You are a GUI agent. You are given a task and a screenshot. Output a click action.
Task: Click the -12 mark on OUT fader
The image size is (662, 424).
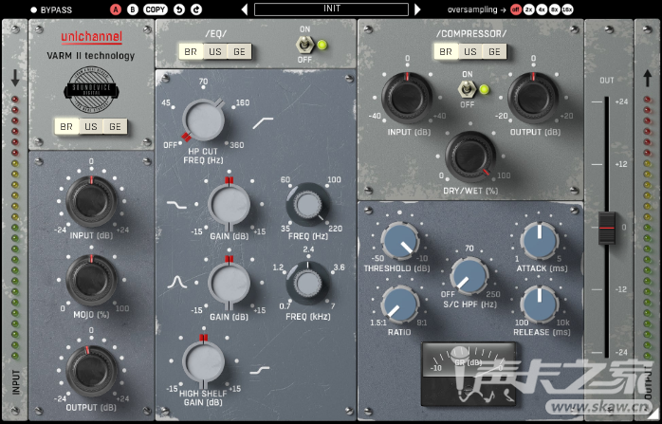(620, 289)
